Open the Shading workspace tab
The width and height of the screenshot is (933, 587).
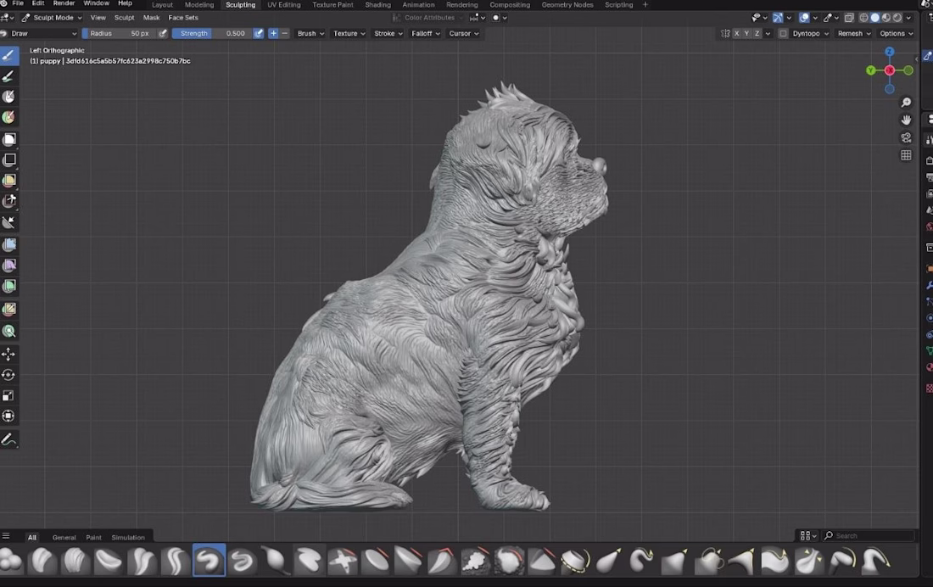[x=377, y=5]
